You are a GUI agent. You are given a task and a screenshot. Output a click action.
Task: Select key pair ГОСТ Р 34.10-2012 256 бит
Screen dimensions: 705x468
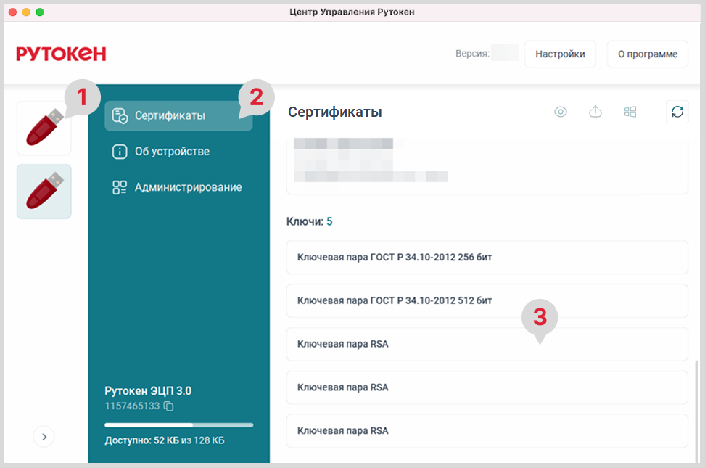click(x=487, y=257)
